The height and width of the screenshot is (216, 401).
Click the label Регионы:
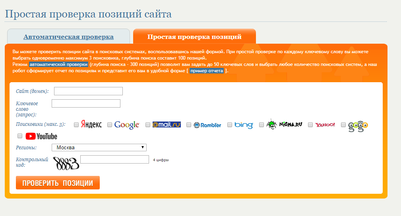tap(26, 148)
